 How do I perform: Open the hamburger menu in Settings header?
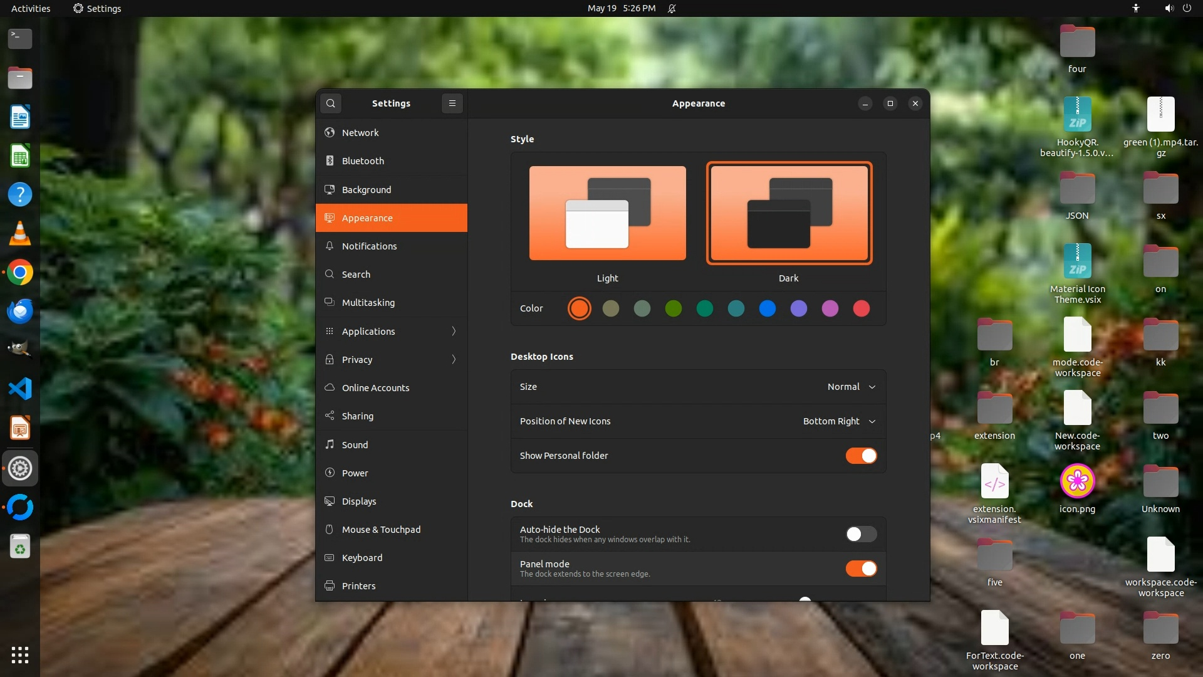coord(452,103)
